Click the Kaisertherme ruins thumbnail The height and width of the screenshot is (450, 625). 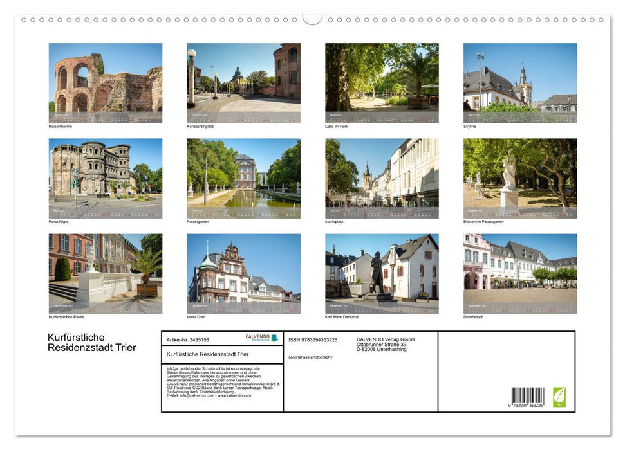[x=105, y=83]
